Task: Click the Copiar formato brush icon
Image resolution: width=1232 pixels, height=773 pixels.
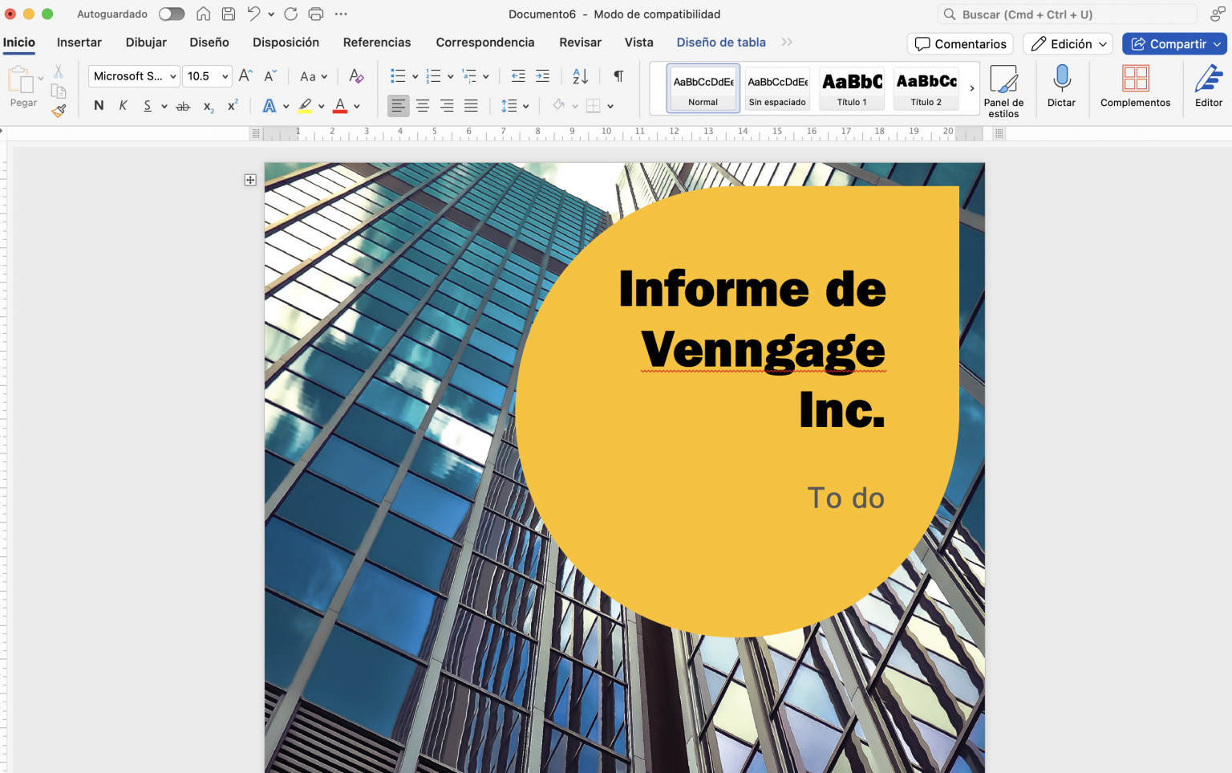Action: (58, 111)
